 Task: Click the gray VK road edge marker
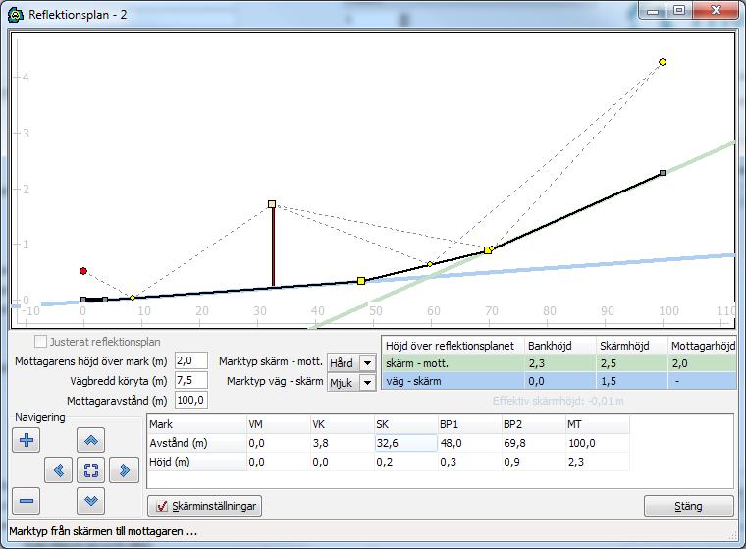105,300
